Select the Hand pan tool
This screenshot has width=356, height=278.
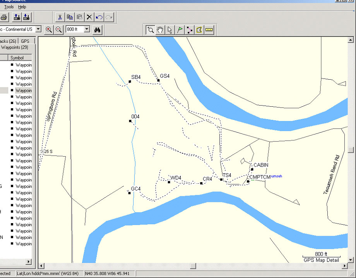[160, 30]
